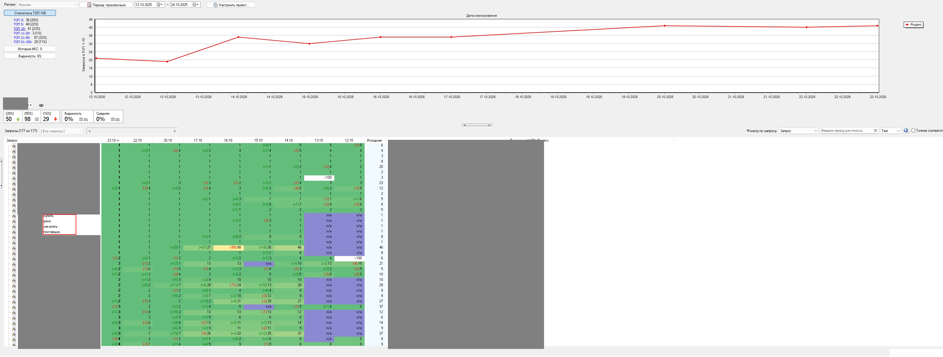Select the Статистика ТОП-100 tab button
943x357 pixels.
pos(30,13)
